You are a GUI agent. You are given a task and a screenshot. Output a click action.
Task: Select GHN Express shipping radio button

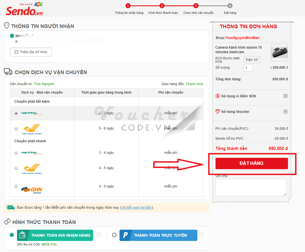point(16,186)
